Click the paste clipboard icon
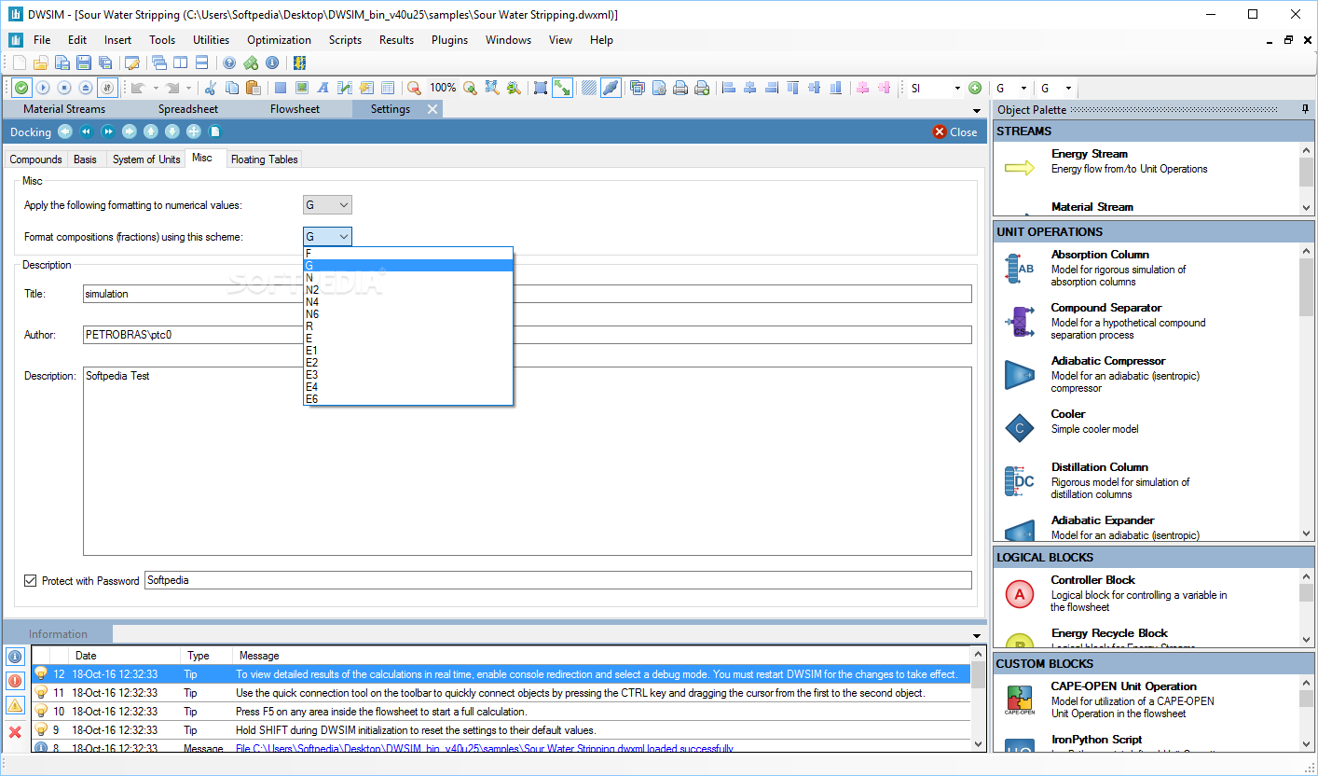The width and height of the screenshot is (1318, 776). [x=254, y=88]
